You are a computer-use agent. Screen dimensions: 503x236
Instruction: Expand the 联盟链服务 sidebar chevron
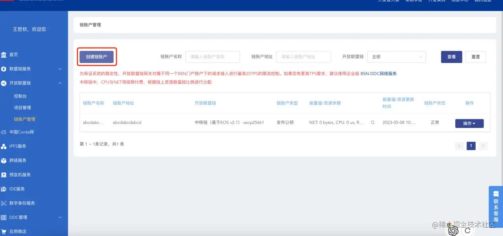click(x=60, y=69)
